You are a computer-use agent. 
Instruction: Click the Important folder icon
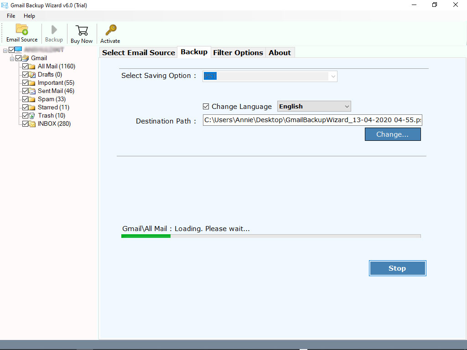click(32, 83)
